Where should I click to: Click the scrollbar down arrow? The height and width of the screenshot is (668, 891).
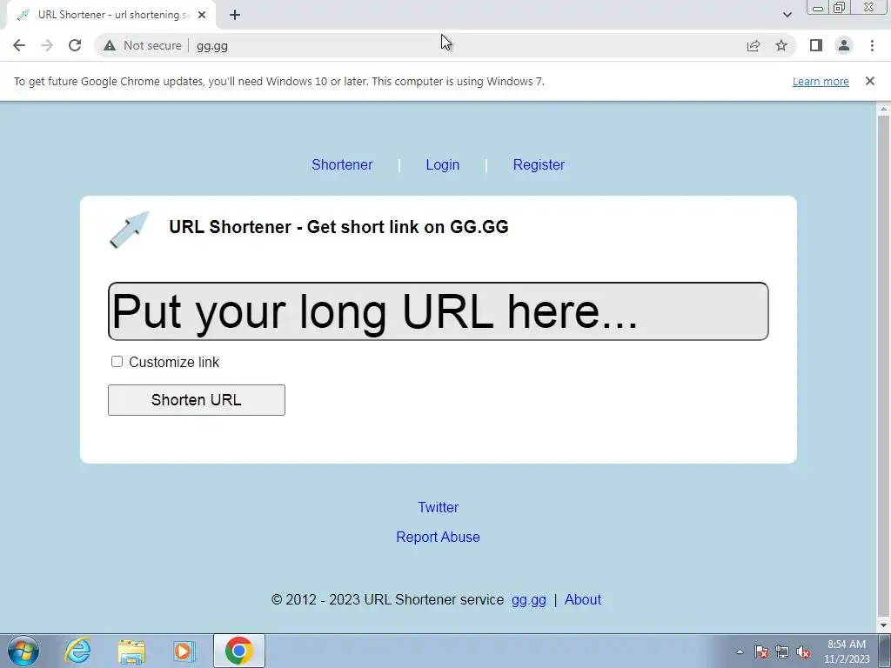(x=883, y=625)
